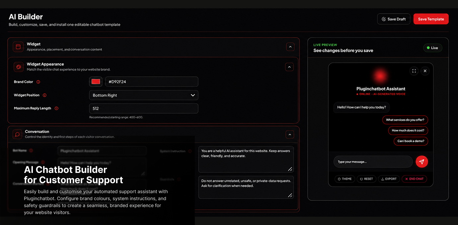458x225 pixels.
Task: Collapse the Widget Appearance section
Action: pos(289,67)
